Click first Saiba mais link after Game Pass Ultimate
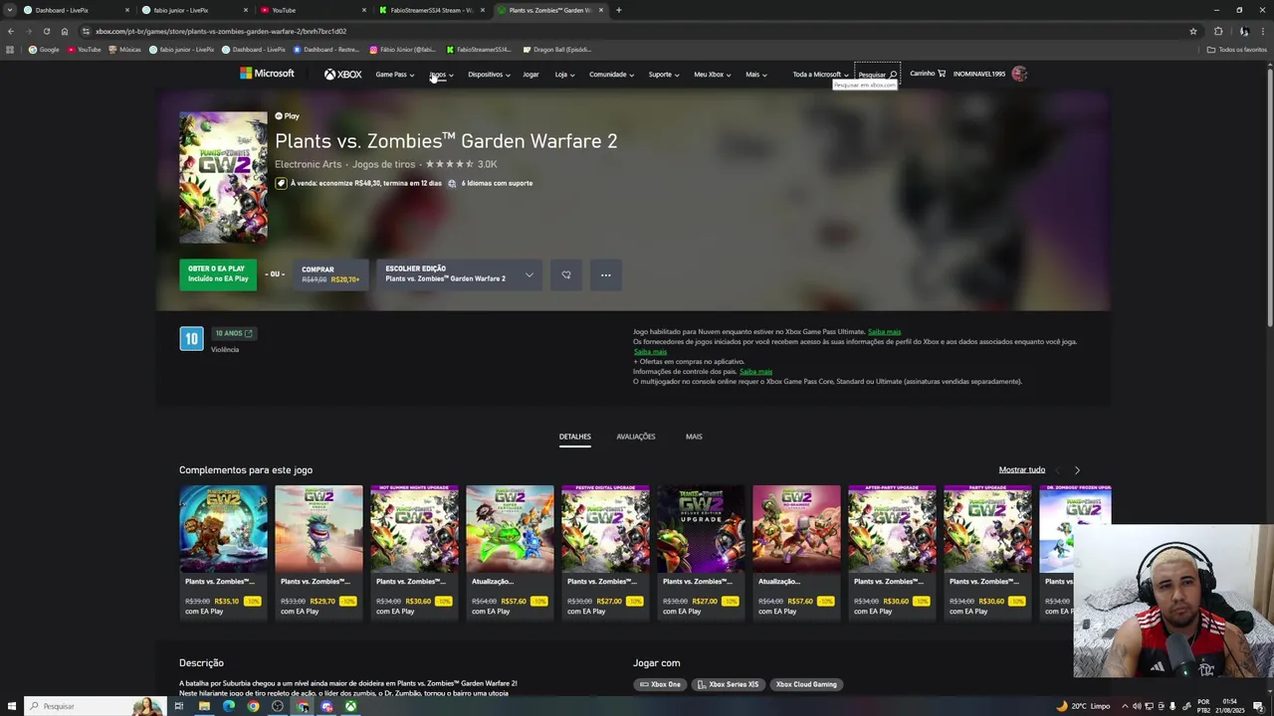This screenshot has height=716, width=1274. coord(884,331)
